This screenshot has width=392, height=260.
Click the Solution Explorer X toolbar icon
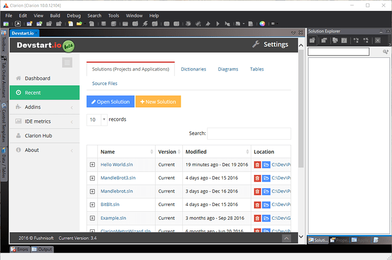click(x=378, y=40)
